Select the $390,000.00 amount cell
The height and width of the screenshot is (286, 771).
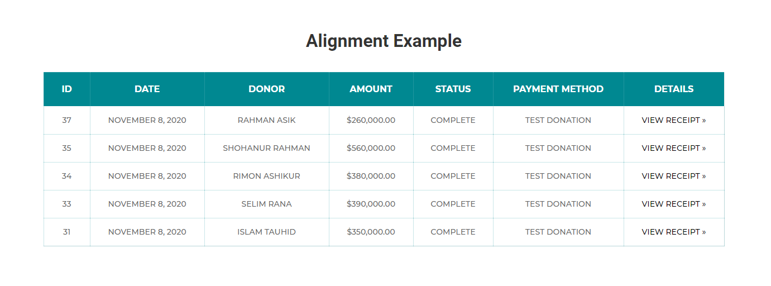click(371, 204)
